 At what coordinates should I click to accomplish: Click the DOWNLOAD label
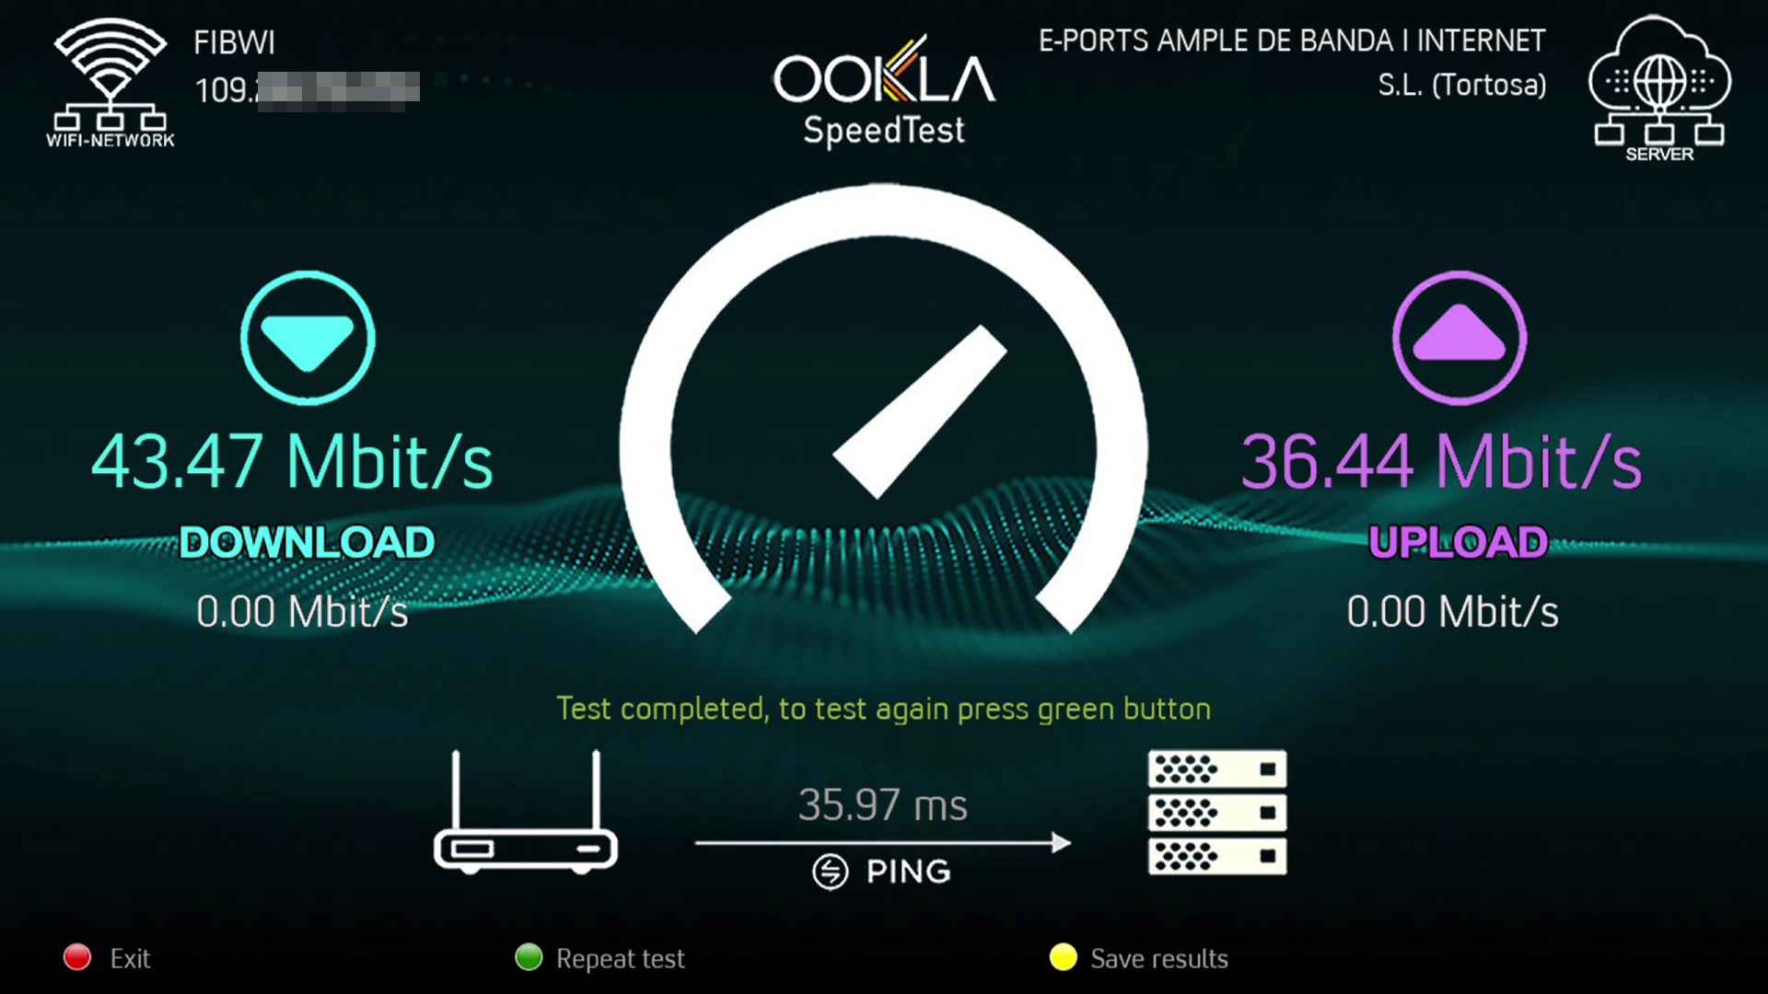click(x=307, y=542)
